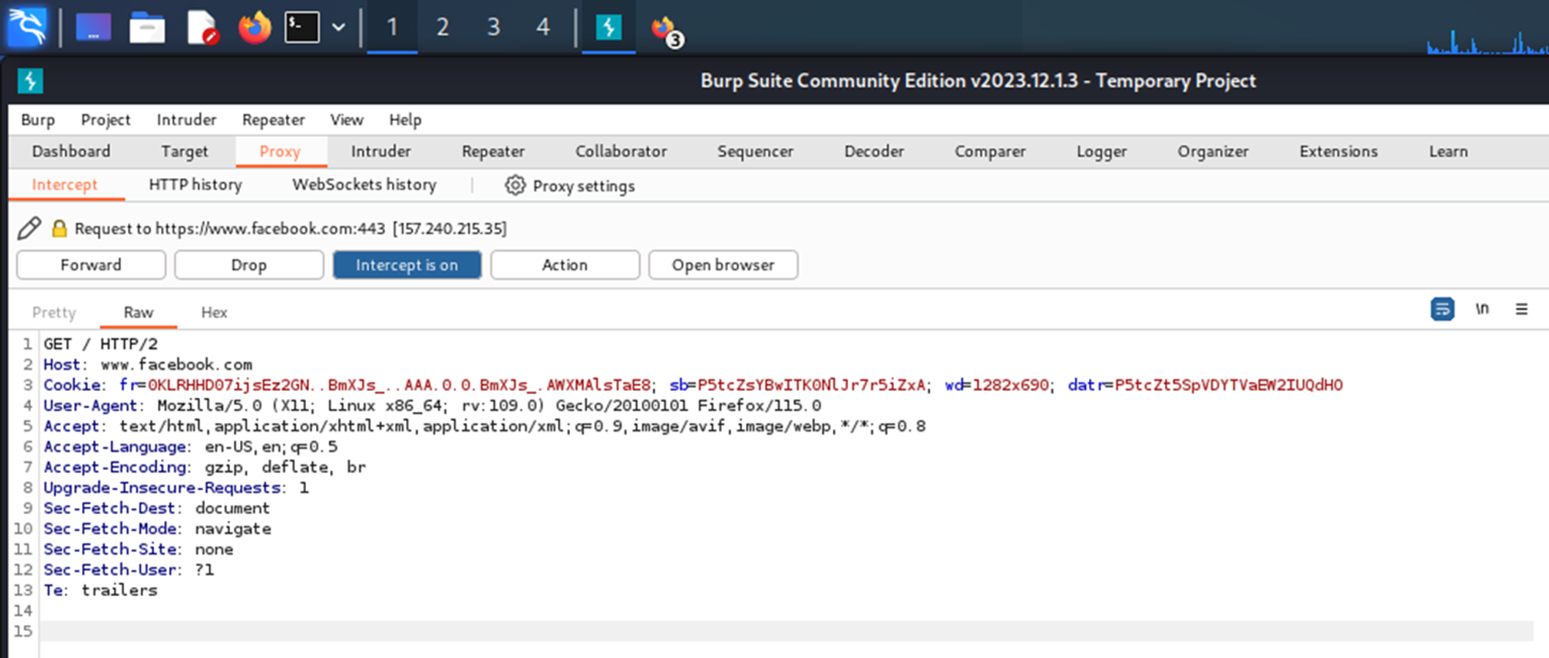
Task: Switch to HTTP history sub-tab
Action: (x=195, y=185)
